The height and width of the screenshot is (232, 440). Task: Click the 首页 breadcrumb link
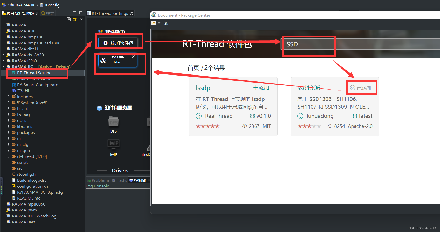193,68
